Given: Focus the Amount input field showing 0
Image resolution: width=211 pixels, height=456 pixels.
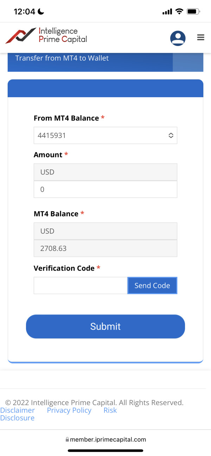Looking at the screenshot, I should [105, 190].
